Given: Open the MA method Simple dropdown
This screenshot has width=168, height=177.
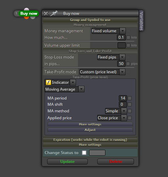Looking at the screenshot, I should point(116,111).
